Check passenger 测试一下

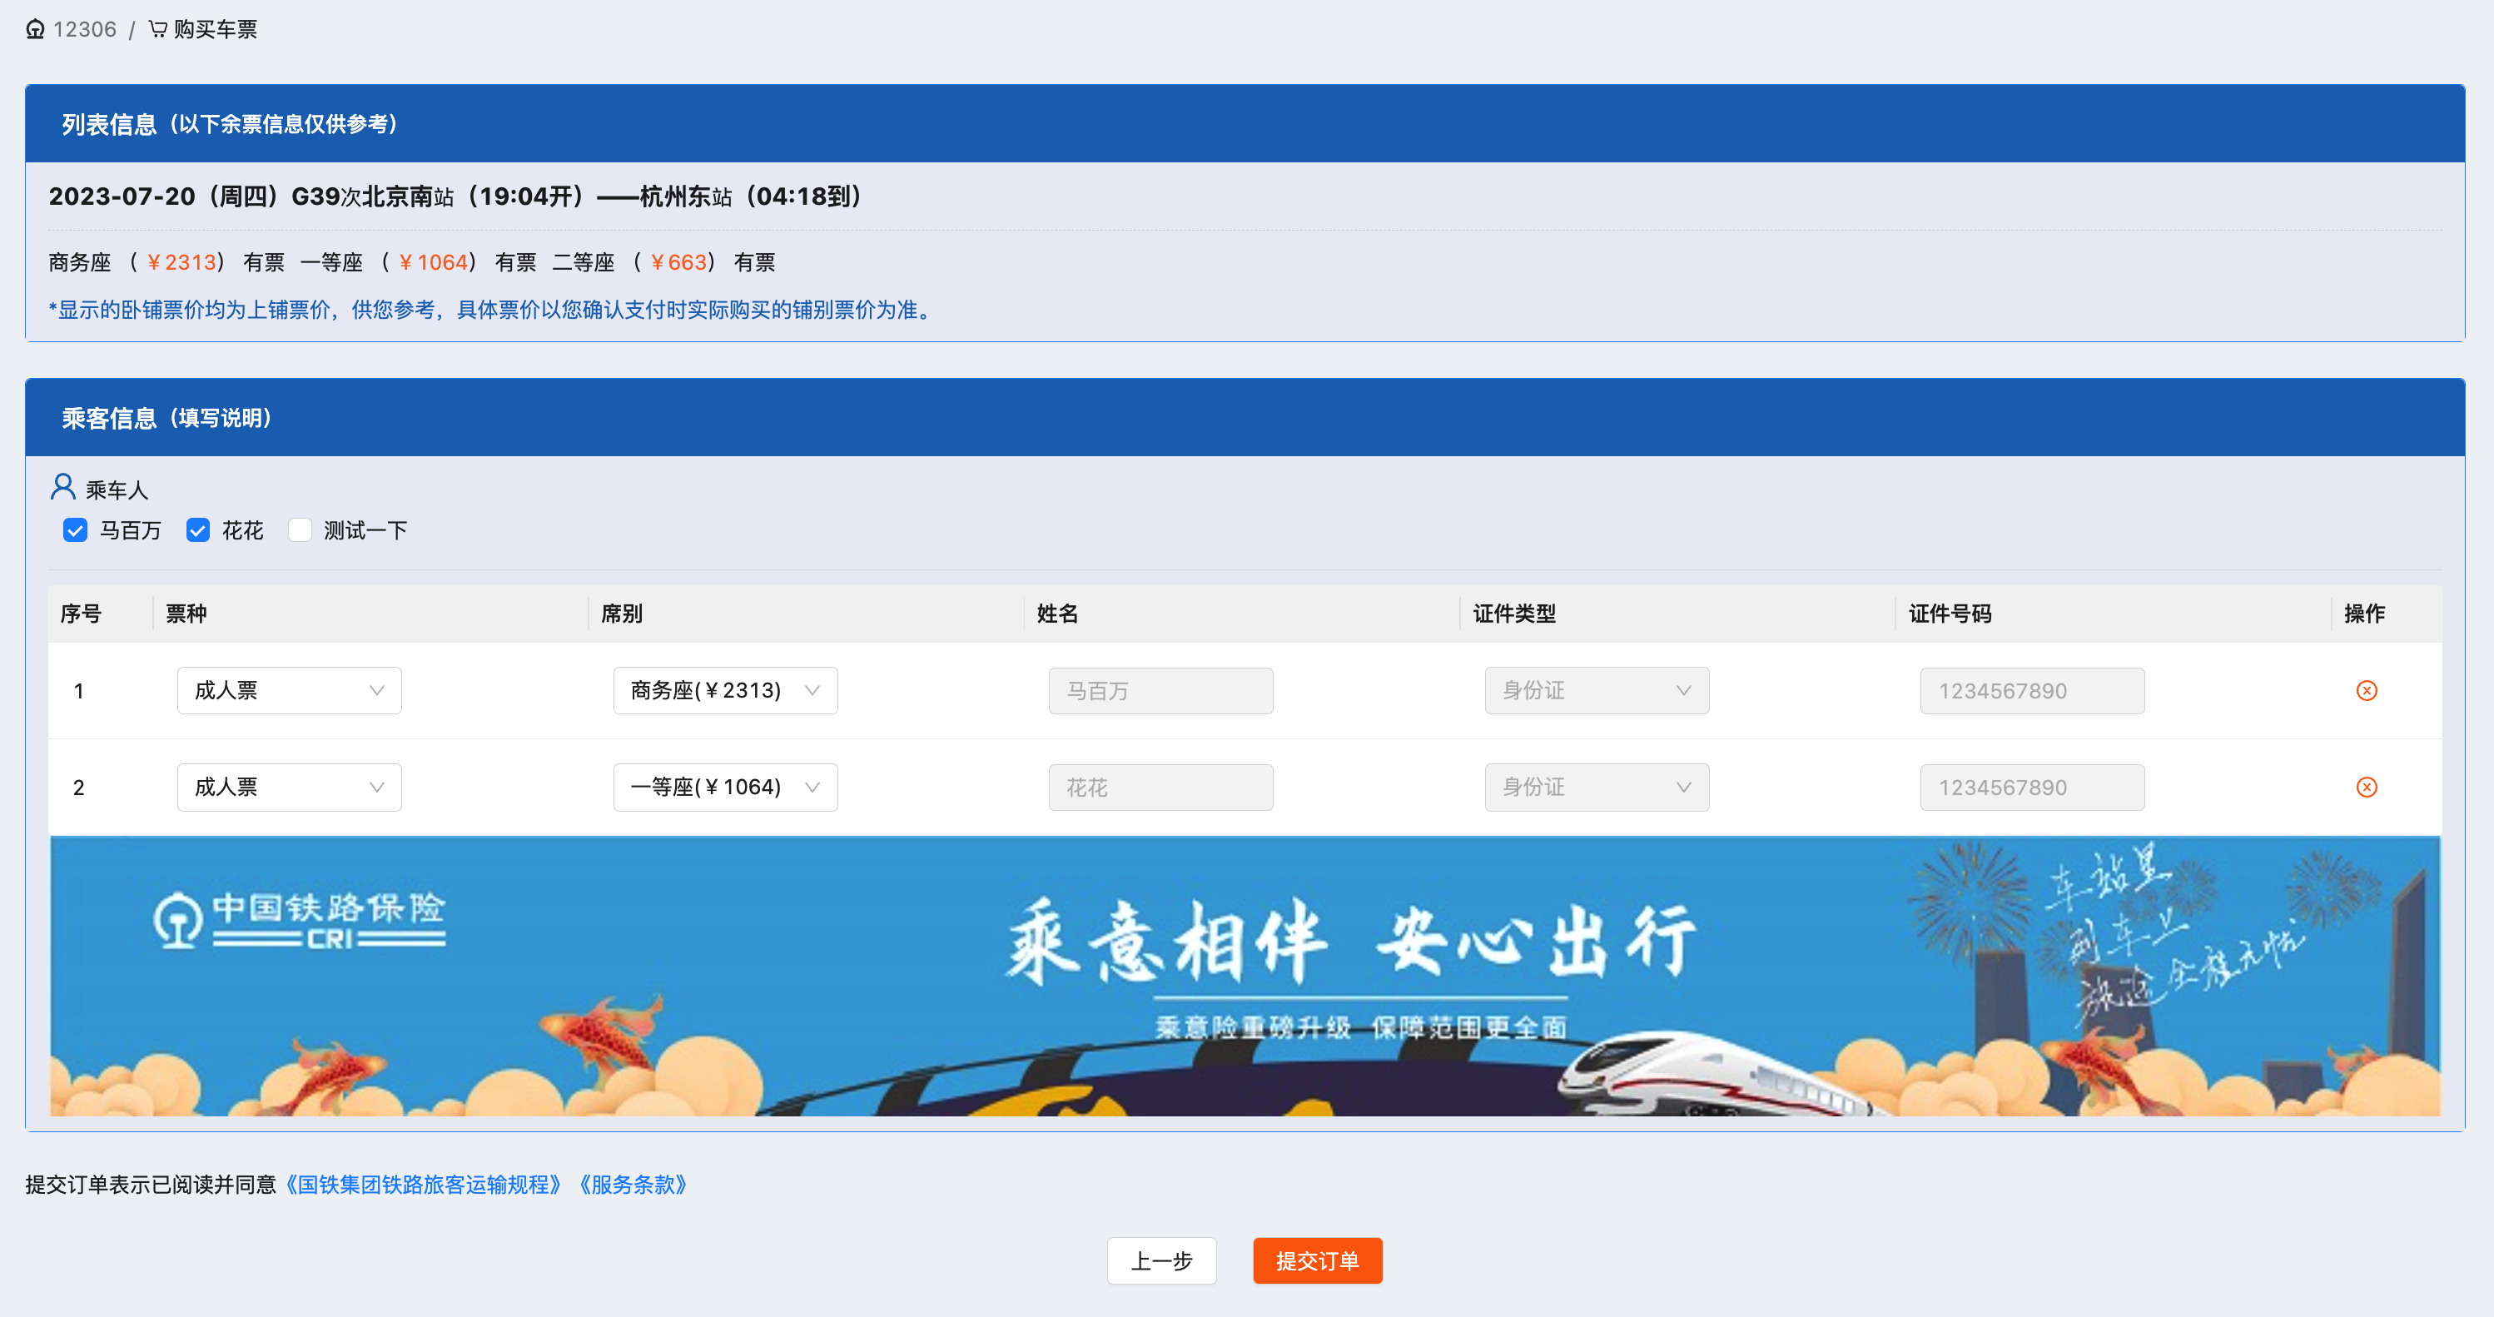pos(301,530)
